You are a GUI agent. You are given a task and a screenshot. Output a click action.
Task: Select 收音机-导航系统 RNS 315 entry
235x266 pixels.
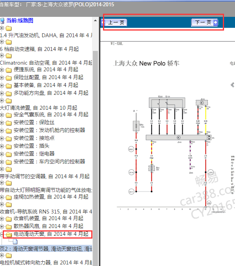tap(46, 212)
